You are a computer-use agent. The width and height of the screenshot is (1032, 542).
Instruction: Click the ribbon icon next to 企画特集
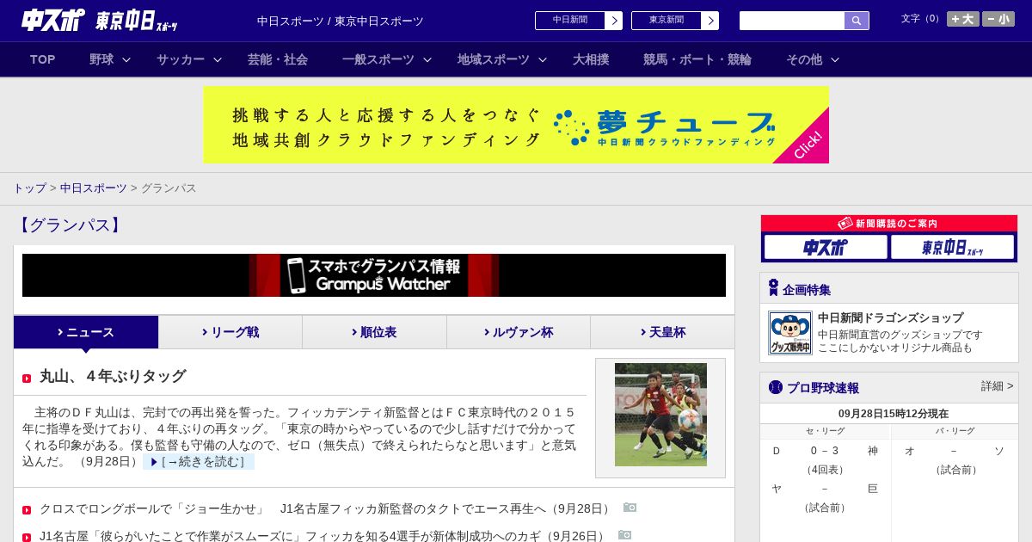click(773, 287)
